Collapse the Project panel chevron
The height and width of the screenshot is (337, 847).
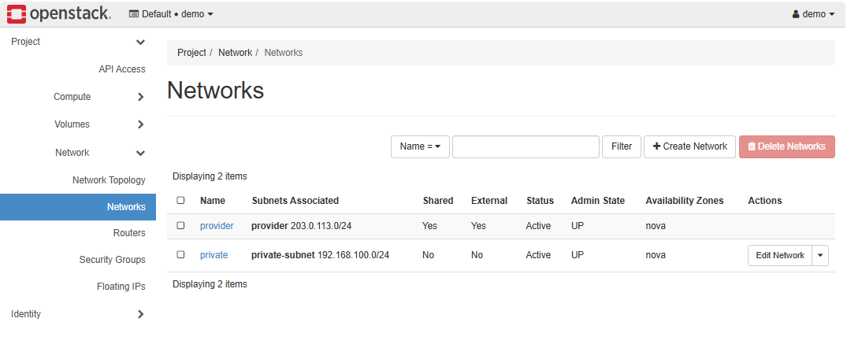point(140,42)
